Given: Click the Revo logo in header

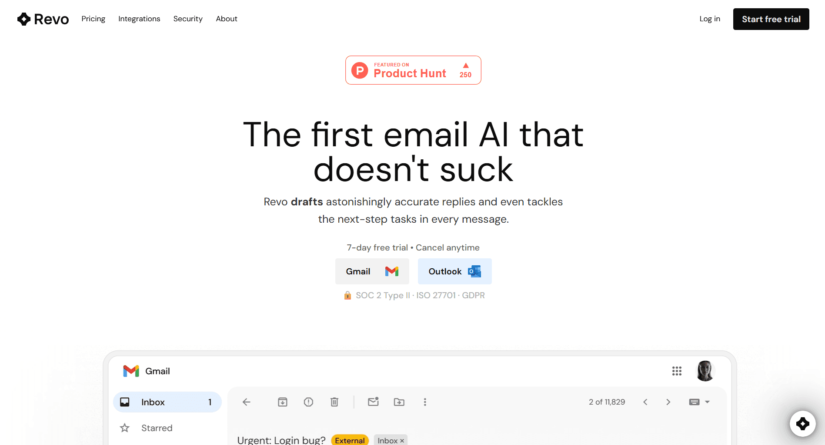Looking at the screenshot, I should pyautogui.click(x=43, y=19).
